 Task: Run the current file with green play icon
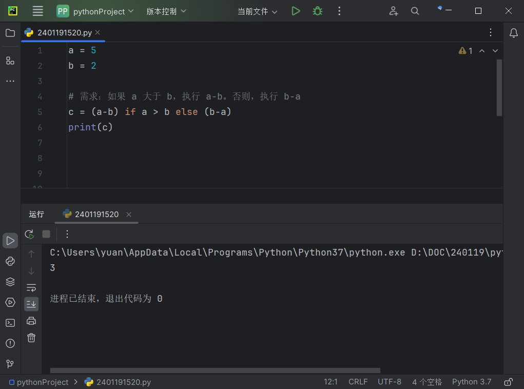(x=296, y=11)
